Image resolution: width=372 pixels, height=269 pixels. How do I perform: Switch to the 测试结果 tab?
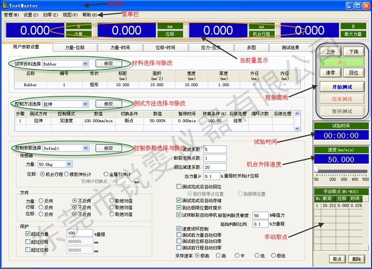tap(291, 47)
